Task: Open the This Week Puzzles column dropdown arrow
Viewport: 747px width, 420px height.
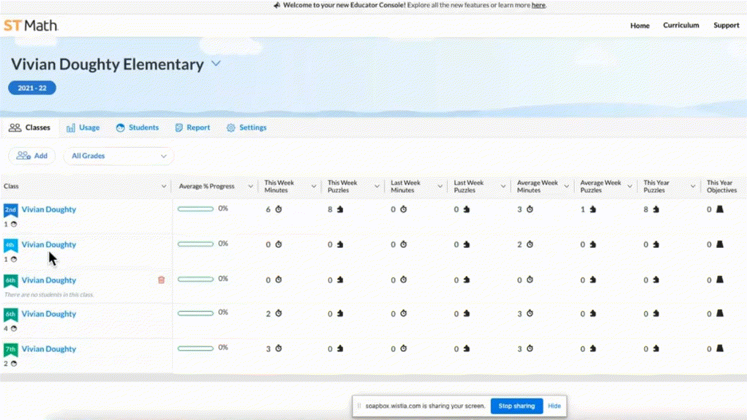Action: (x=377, y=187)
